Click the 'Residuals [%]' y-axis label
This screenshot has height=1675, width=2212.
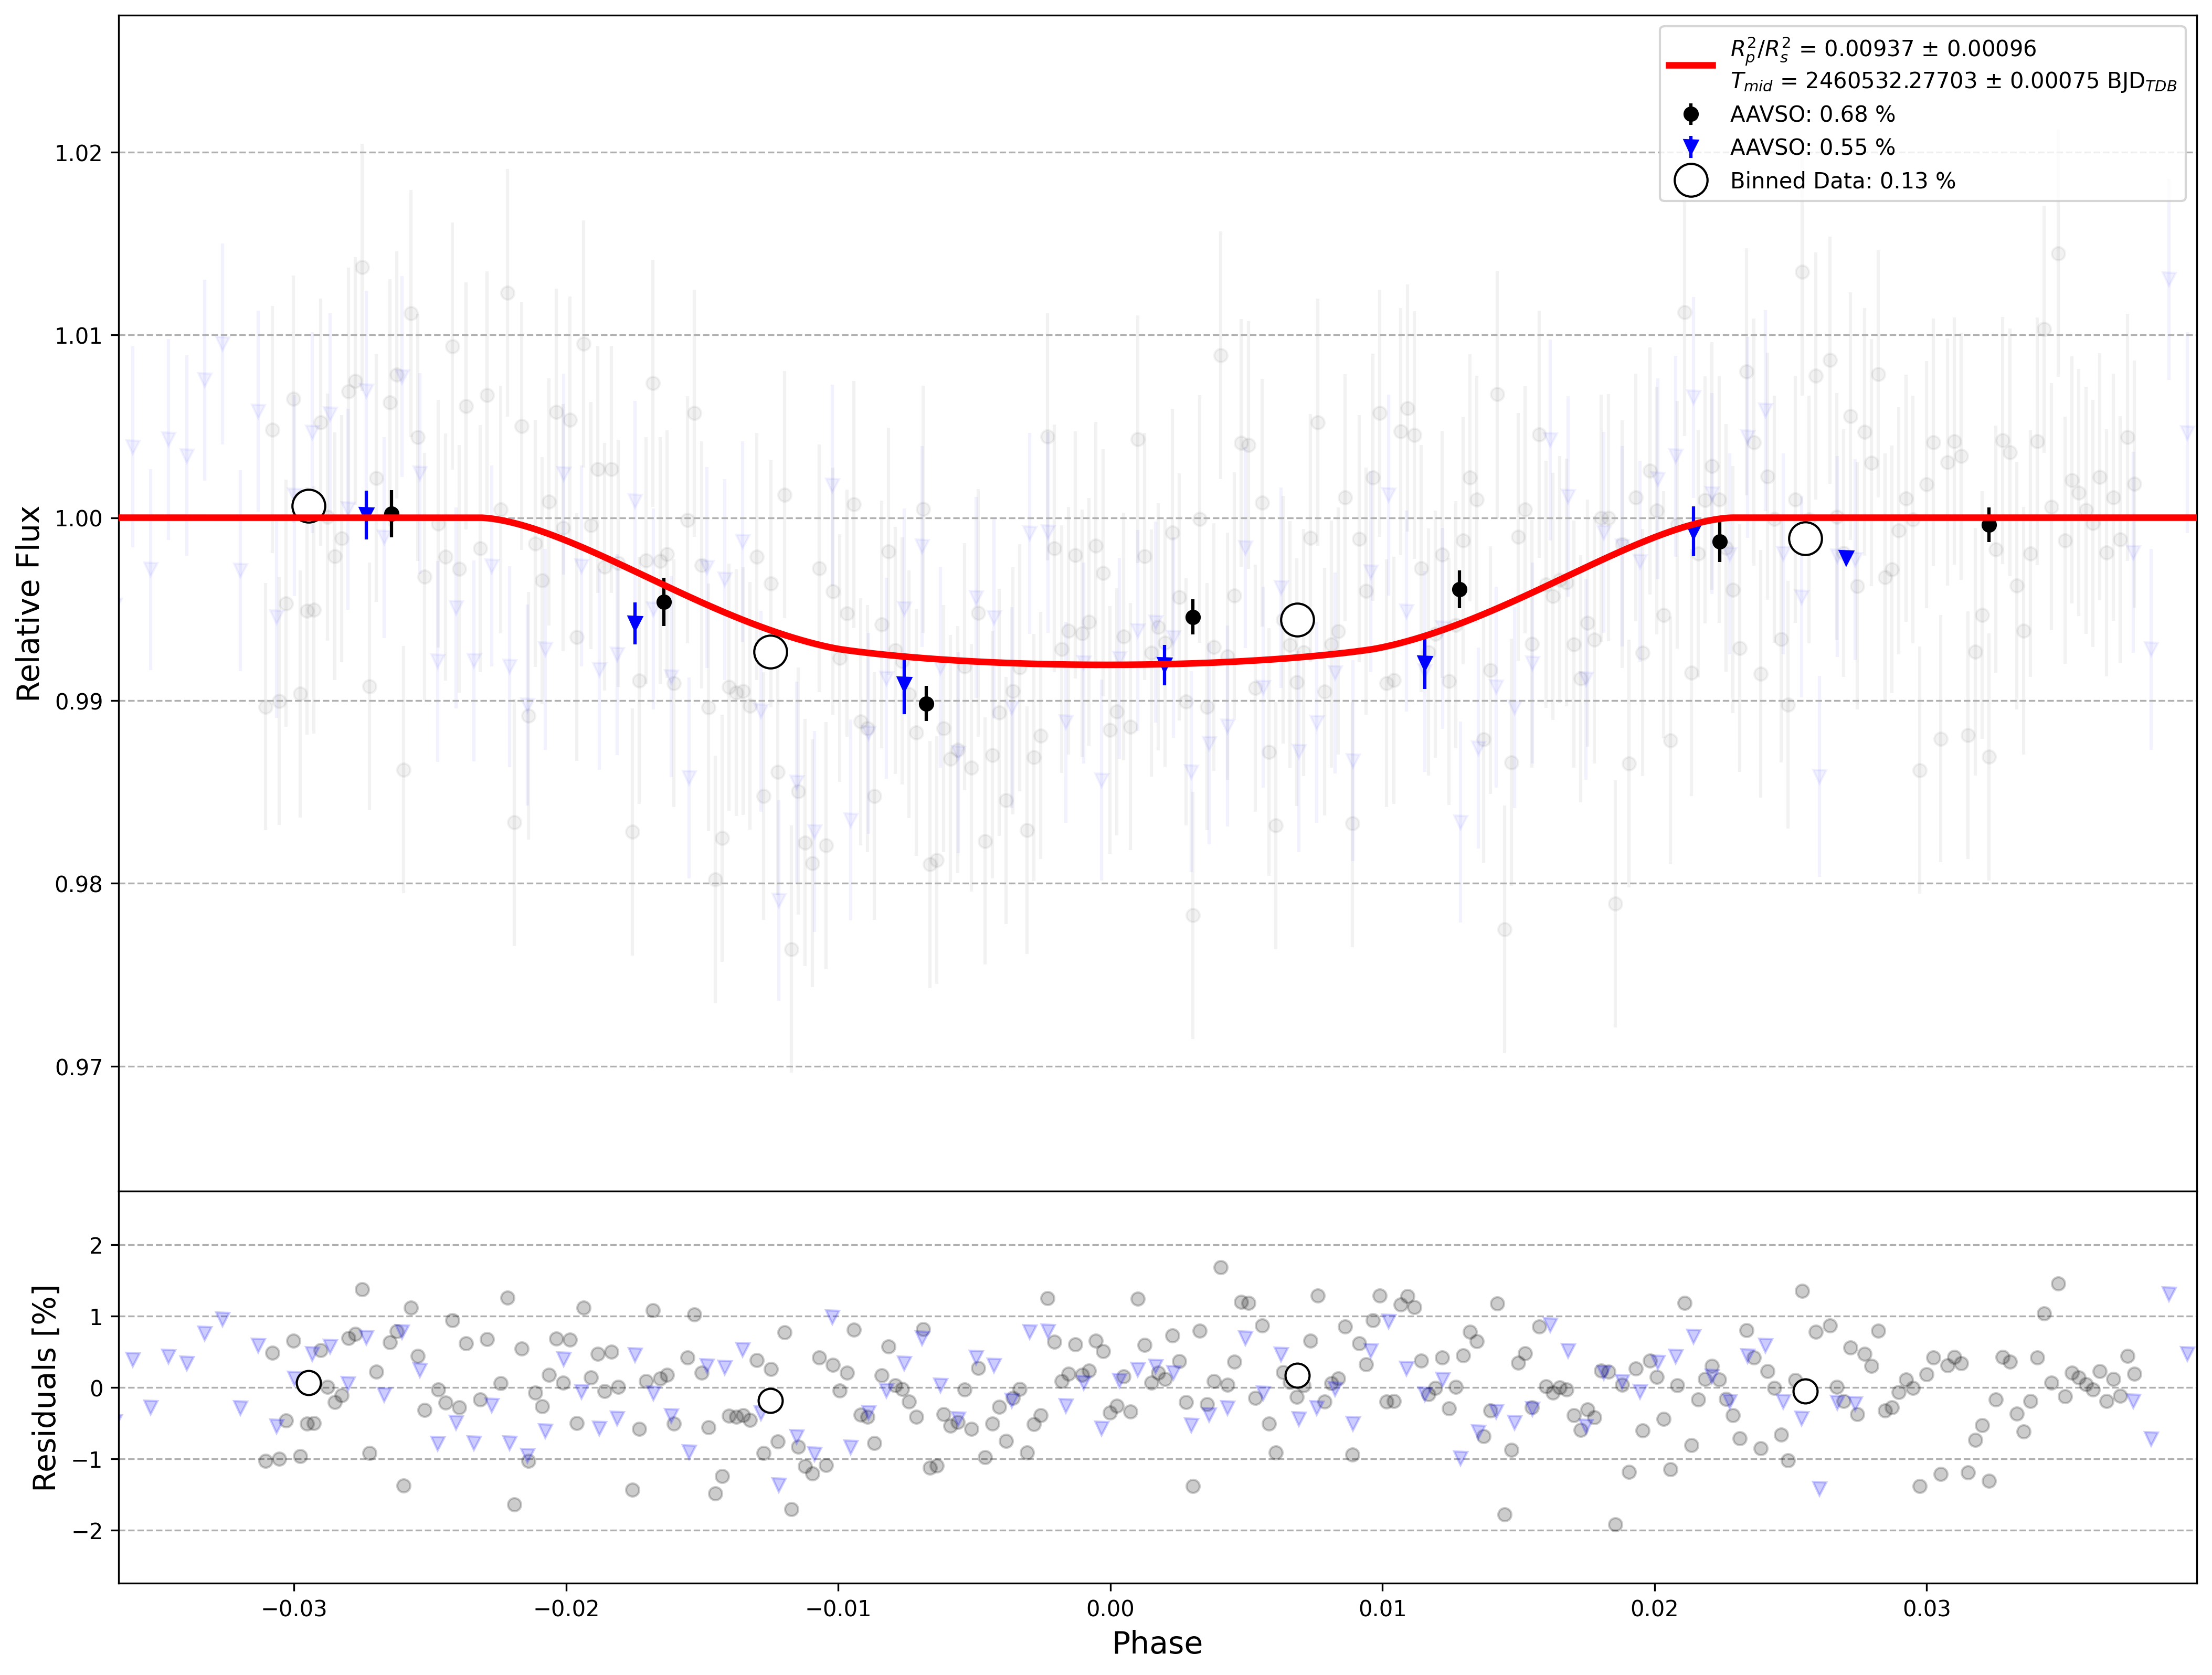click(44, 1388)
